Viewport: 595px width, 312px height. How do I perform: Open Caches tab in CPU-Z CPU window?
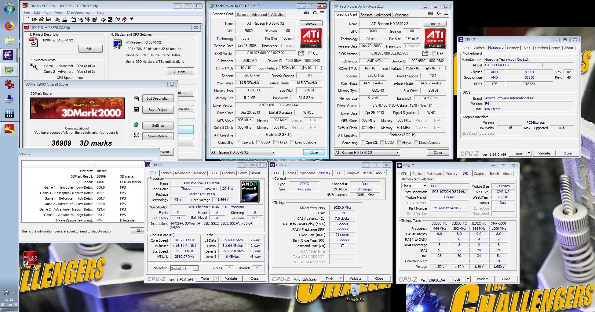tap(166, 173)
